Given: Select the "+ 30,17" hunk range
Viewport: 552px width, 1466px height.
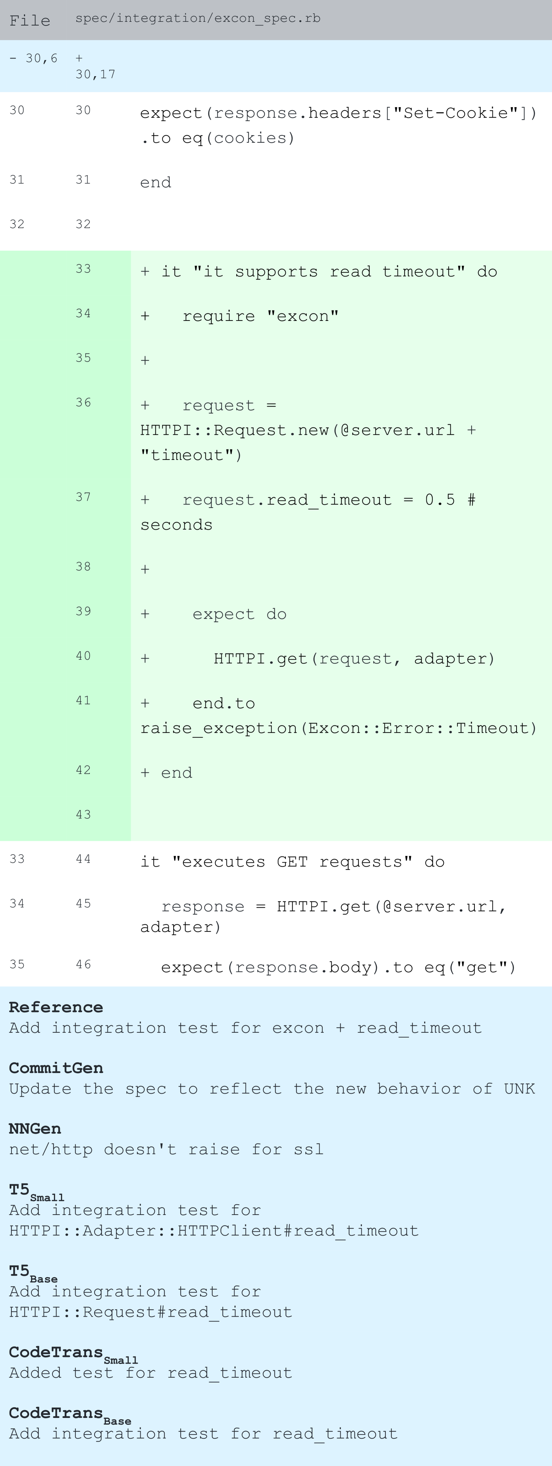Looking at the screenshot, I should pos(95,66).
